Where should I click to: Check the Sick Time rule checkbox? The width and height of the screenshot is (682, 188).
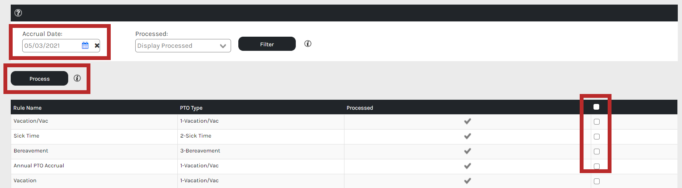pyautogui.click(x=597, y=137)
